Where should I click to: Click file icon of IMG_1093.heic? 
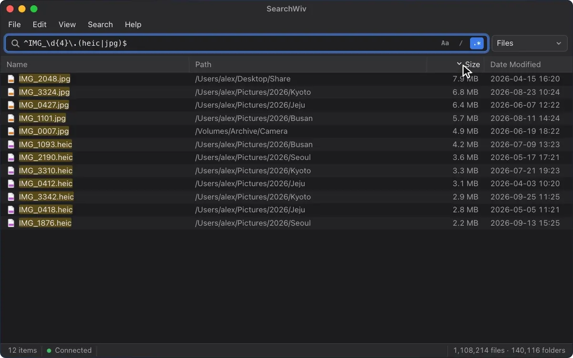point(11,144)
